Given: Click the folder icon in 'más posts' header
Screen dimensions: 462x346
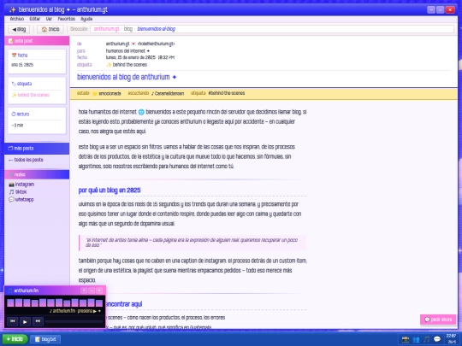Looking at the screenshot, I should 10,149.
